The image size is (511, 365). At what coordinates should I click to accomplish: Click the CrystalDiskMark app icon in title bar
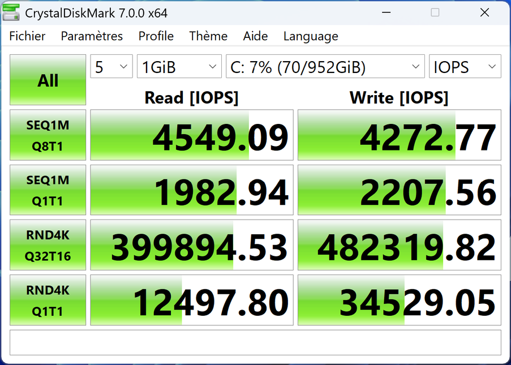[x=11, y=12]
